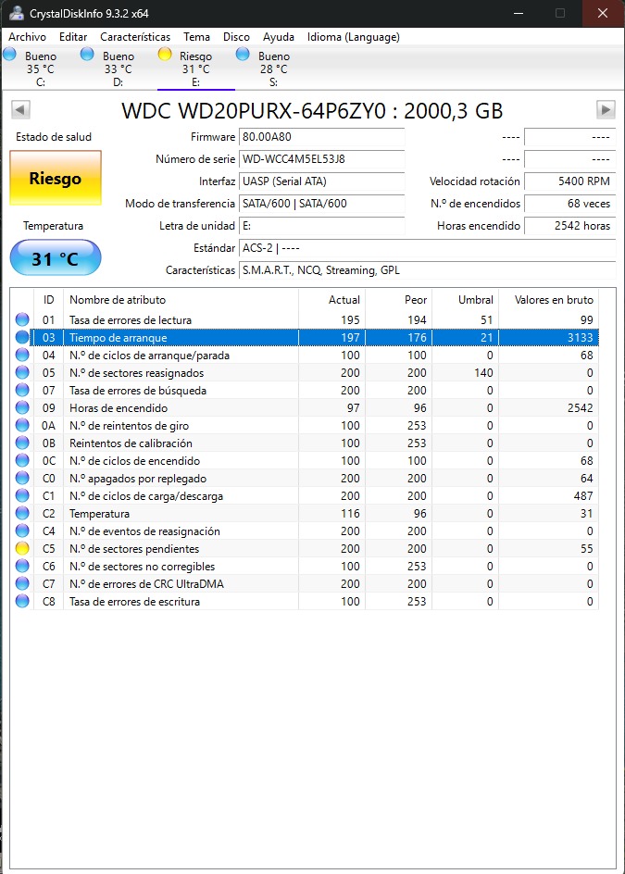This screenshot has height=874, width=625.
Task: Minimize the CrystalDiskInfo window
Action: [x=519, y=13]
